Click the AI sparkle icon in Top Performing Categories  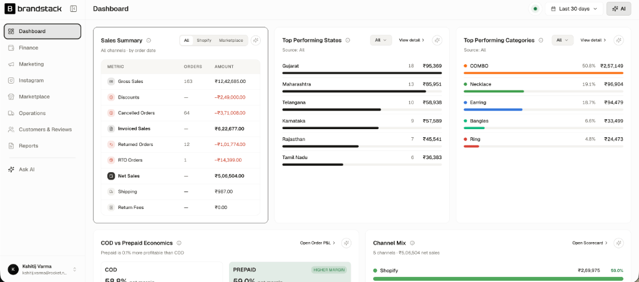(618, 41)
